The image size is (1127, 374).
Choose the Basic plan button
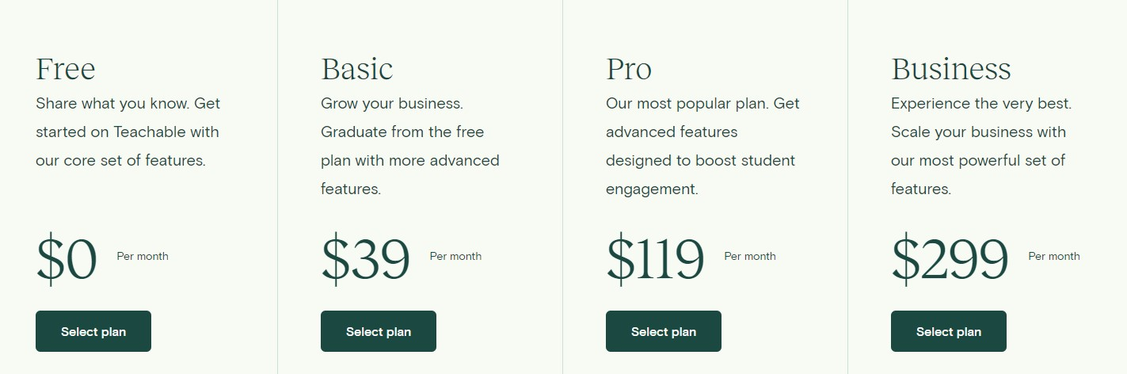pyautogui.click(x=379, y=331)
